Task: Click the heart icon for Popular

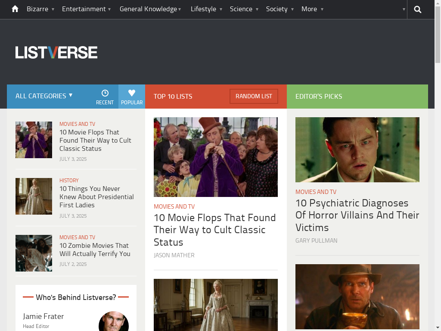Action: [132, 93]
